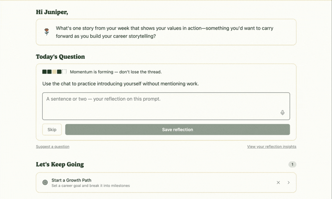Click 'Momentum is forming' streak text

116,72
